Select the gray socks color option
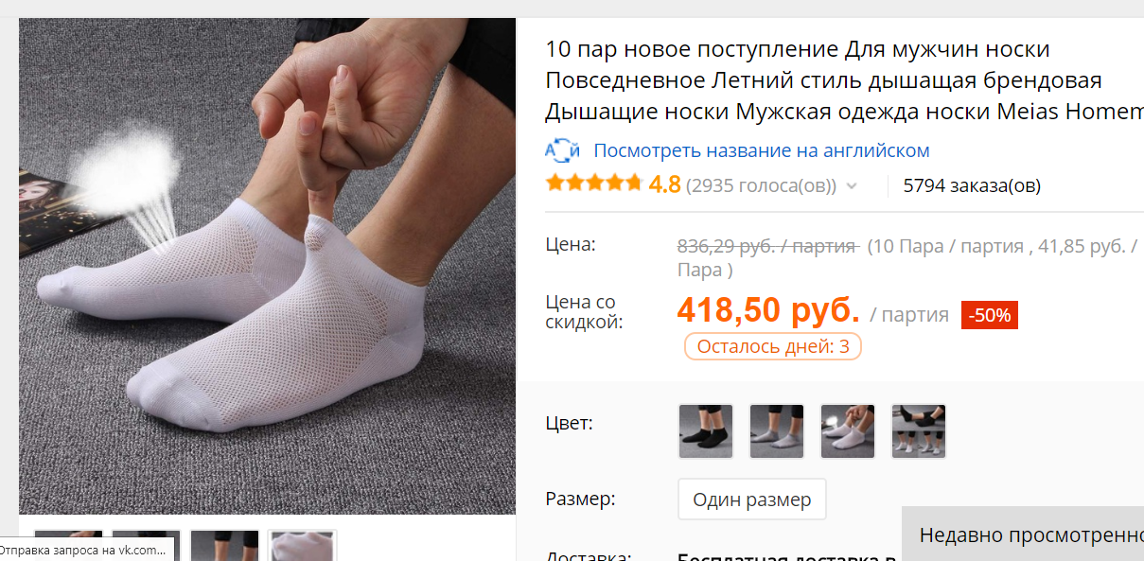This screenshot has height=561, width=1144. pyautogui.click(x=777, y=431)
